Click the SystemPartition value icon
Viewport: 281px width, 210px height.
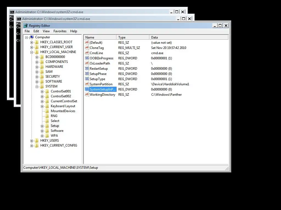click(x=87, y=84)
